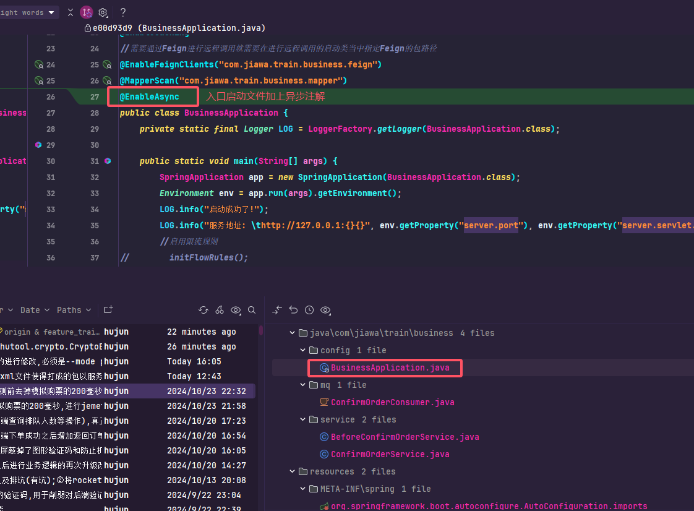Click the ConfirmOrderConsumer.java file type icon
694x511 pixels.
coord(324,402)
